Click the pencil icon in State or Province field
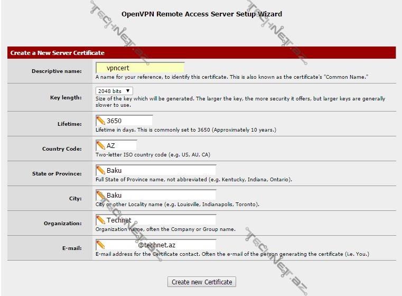Image resolution: width=402 pixels, height=296 pixels. 101,170
